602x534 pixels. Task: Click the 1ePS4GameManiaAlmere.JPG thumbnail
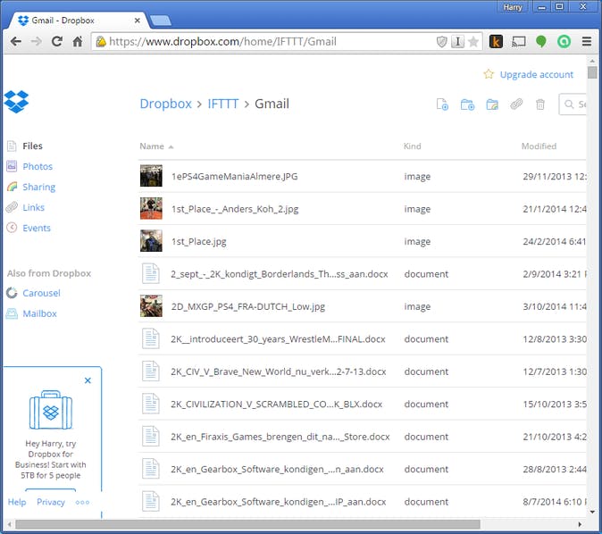click(x=151, y=176)
